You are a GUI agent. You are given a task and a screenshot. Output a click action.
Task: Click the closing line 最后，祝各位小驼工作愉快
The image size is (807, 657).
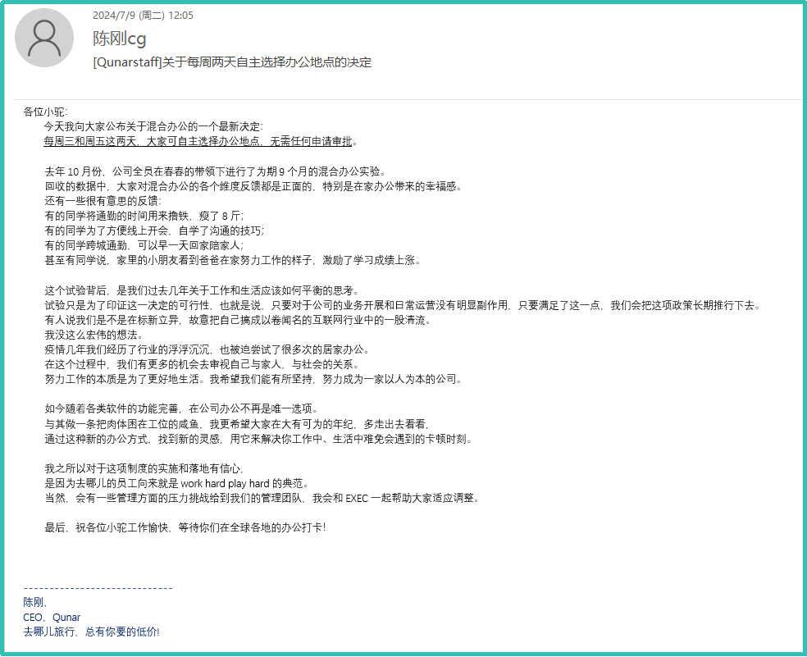tap(185, 527)
